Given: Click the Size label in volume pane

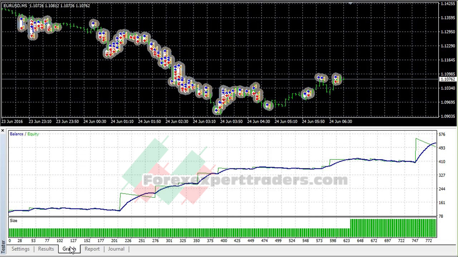Looking at the screenshot, I should click(x=13, y=221).
